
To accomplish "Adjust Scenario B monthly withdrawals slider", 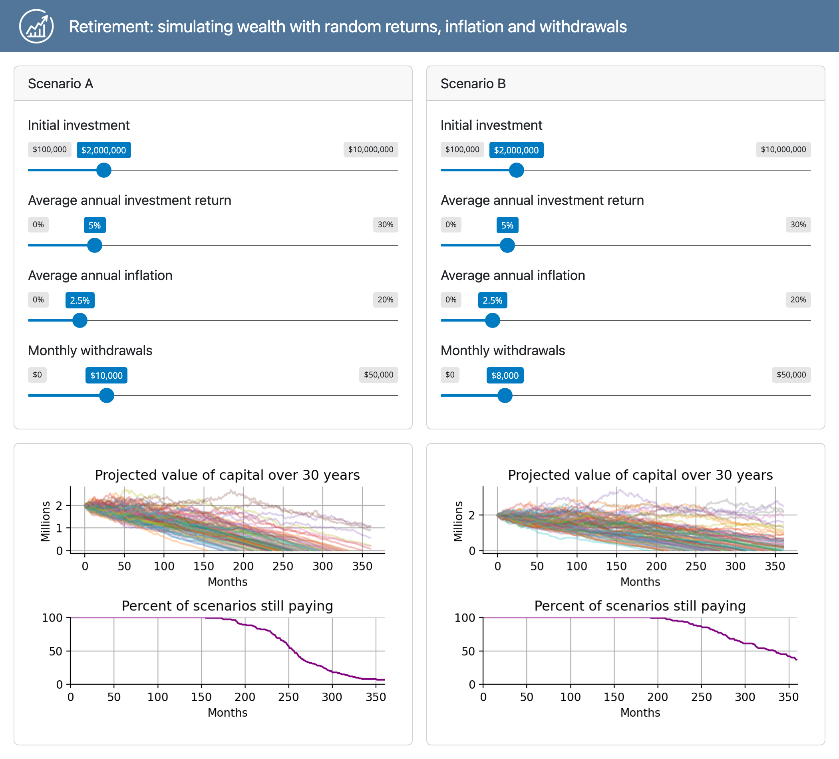I will (505, 396).
